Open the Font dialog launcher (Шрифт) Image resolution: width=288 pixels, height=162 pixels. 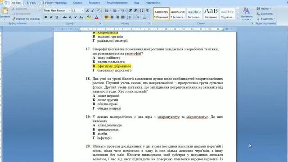point(100,23)
